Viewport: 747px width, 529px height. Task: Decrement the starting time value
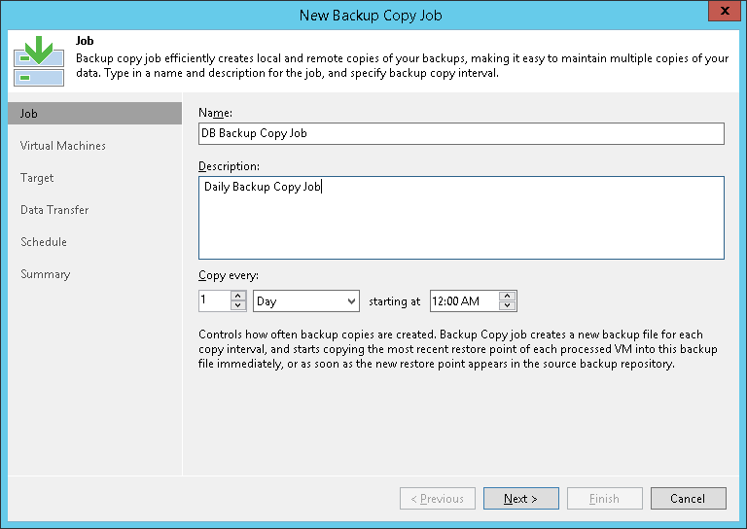click(507, 306)
